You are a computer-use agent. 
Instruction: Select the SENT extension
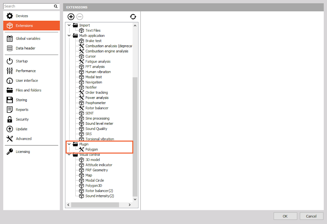(x=89, y=113)
